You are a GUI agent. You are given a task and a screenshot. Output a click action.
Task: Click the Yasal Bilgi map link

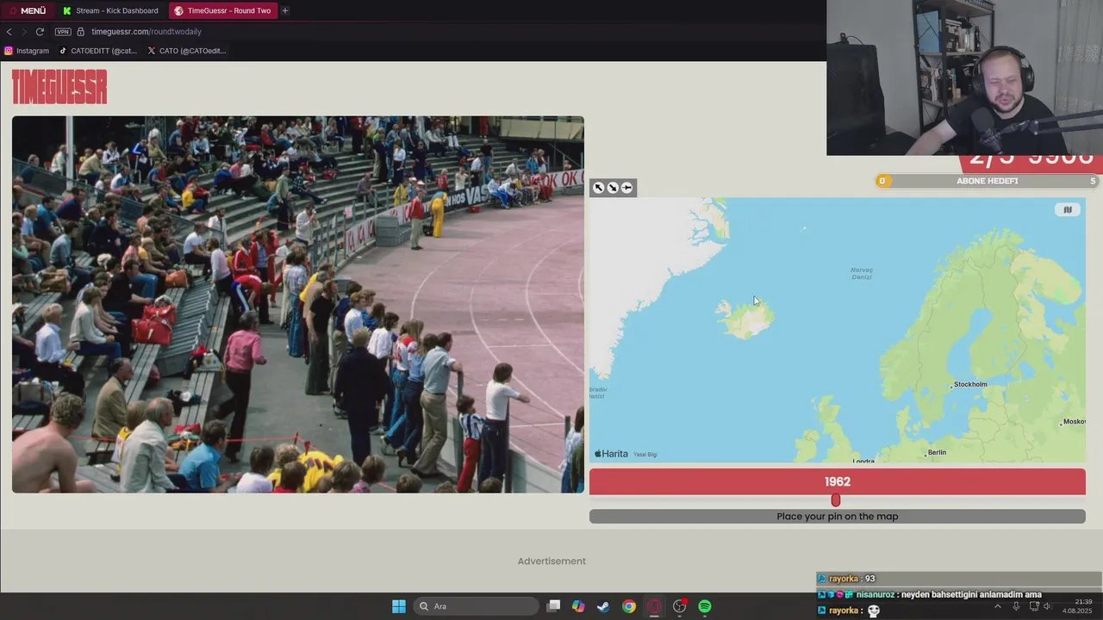click(645, 455)
